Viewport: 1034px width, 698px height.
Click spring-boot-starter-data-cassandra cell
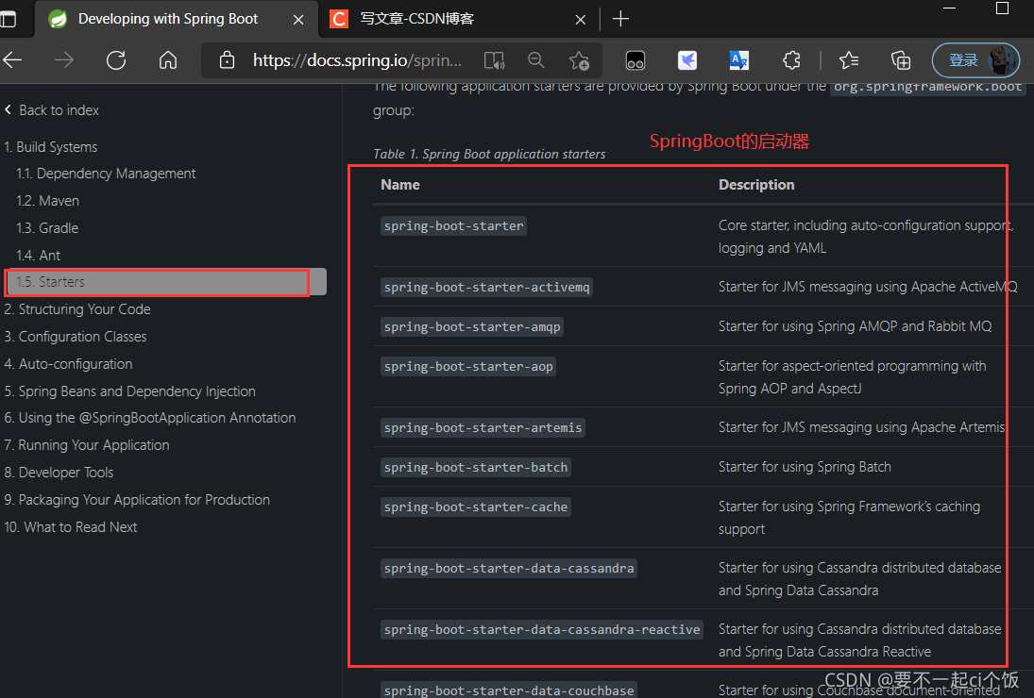pyautogui.click(x=508, y=568)
